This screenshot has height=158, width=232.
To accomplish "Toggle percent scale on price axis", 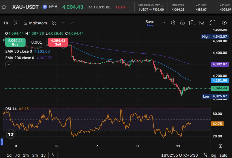I will 205,155.
